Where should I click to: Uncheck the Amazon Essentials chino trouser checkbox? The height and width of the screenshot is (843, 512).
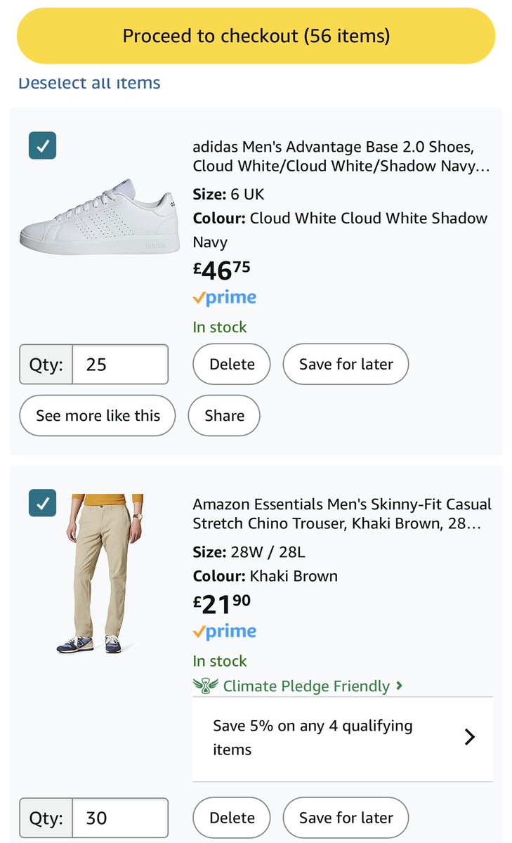(42, 503)
